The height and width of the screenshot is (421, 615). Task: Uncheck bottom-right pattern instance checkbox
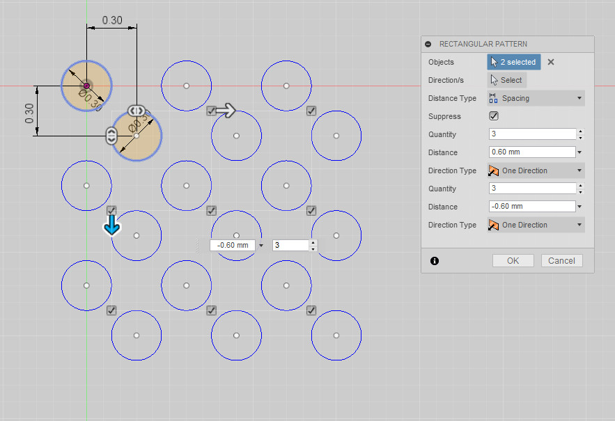[x=311, y=310]
